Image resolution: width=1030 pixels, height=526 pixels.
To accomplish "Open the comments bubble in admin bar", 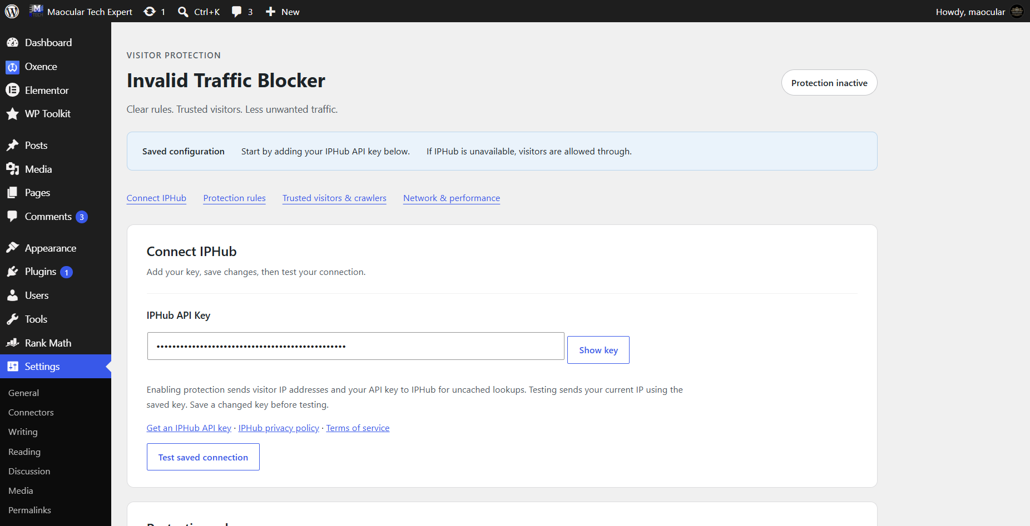I will click(237, 12).
